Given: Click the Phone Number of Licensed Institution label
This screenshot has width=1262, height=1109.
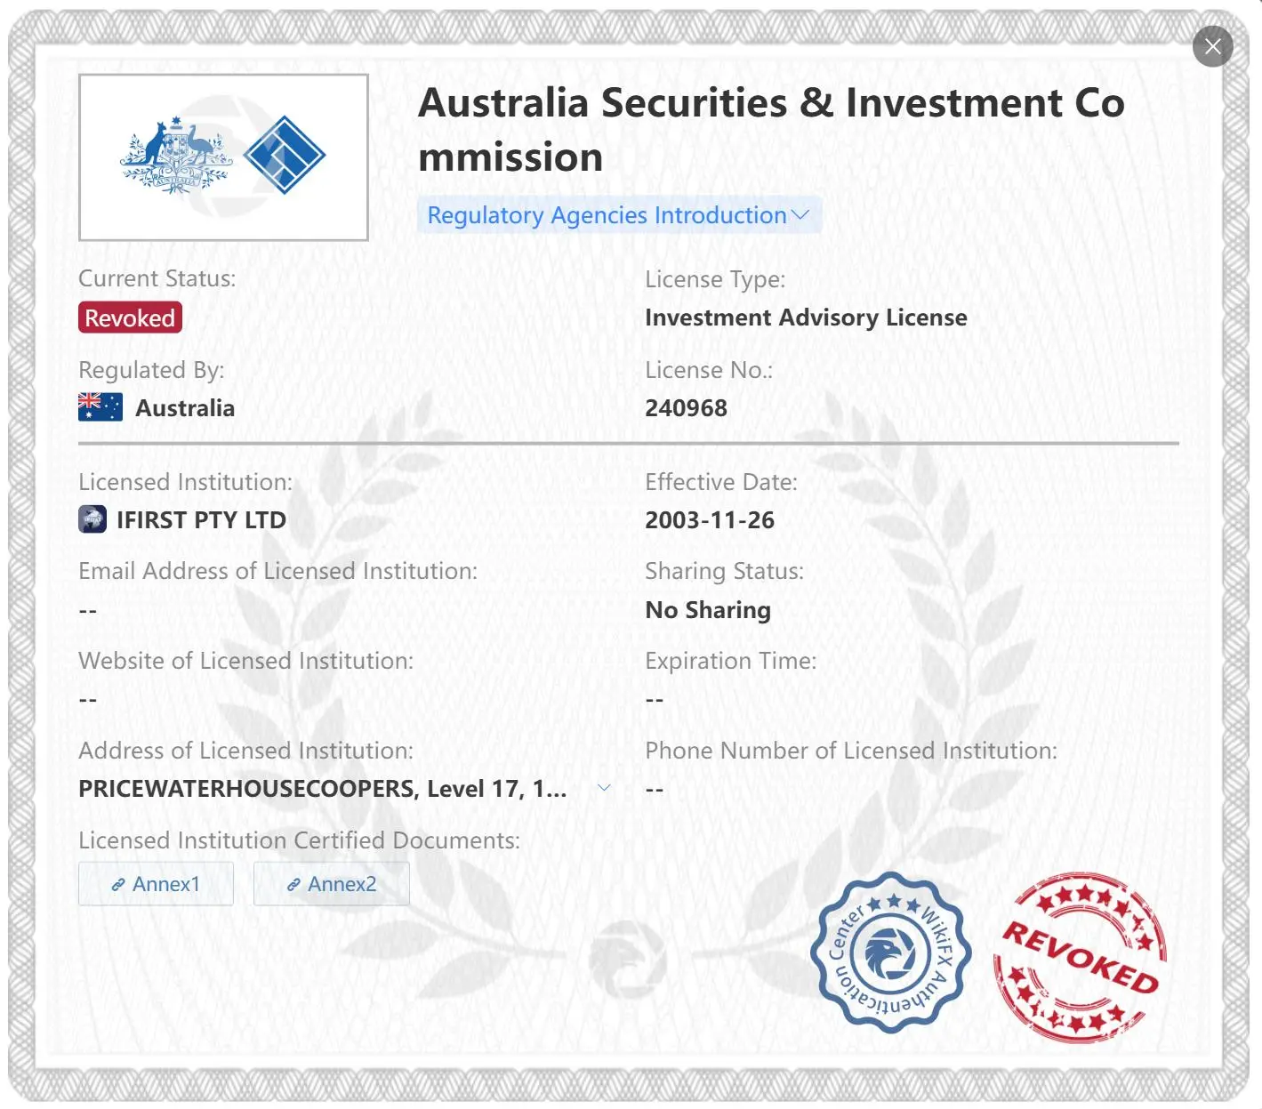Looking at the screenshot, I should [851, 751].
